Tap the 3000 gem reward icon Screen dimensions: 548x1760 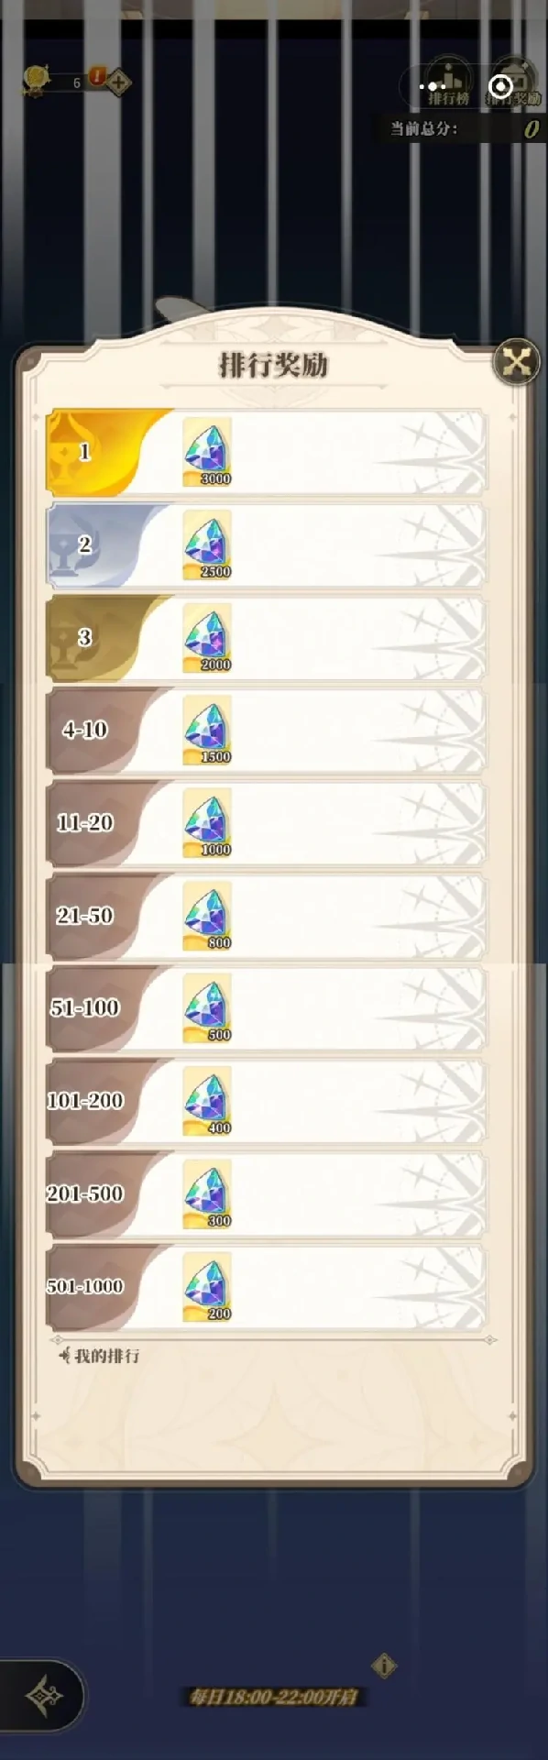(x=207, y=452)
